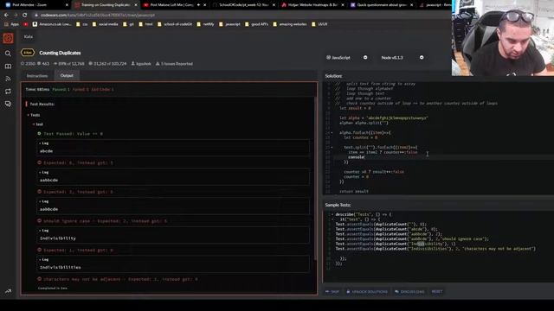Screen dimensions: 554x311
Task: Go forward with the browser forward arrow
Action: tap(16, 16)
